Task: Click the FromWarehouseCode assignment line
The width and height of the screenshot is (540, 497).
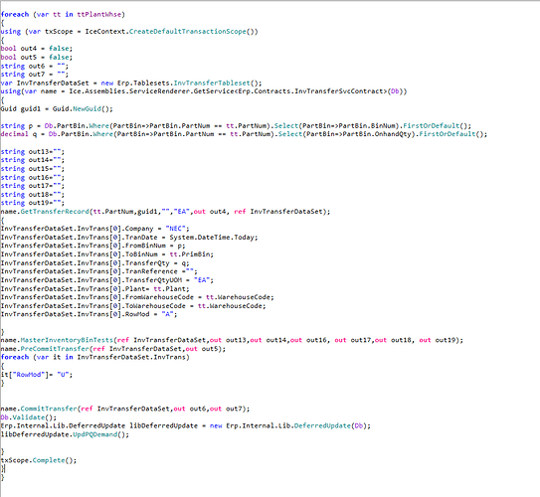Action: [x=137, y=297]
